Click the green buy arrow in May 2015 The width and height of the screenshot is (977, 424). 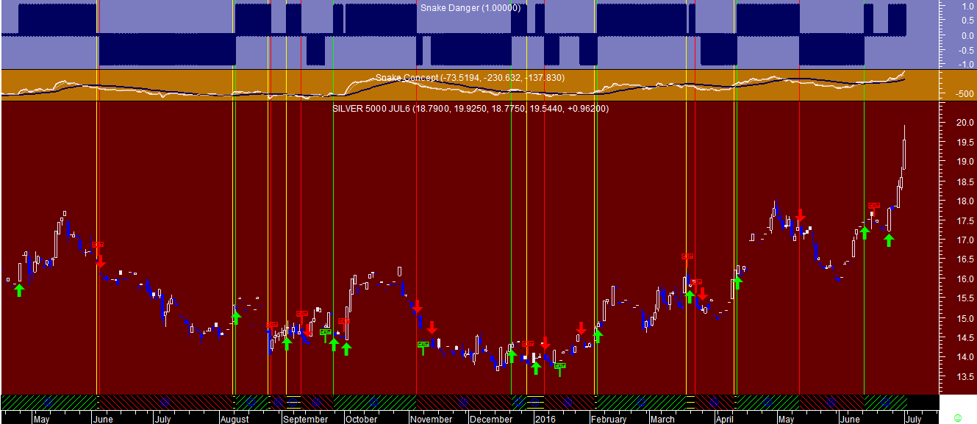19,290
